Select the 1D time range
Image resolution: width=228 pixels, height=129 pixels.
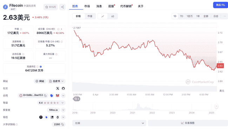175,16
